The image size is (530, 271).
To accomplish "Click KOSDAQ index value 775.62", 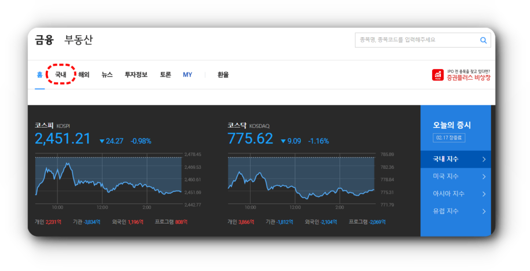I will click(x=250, y=139).
